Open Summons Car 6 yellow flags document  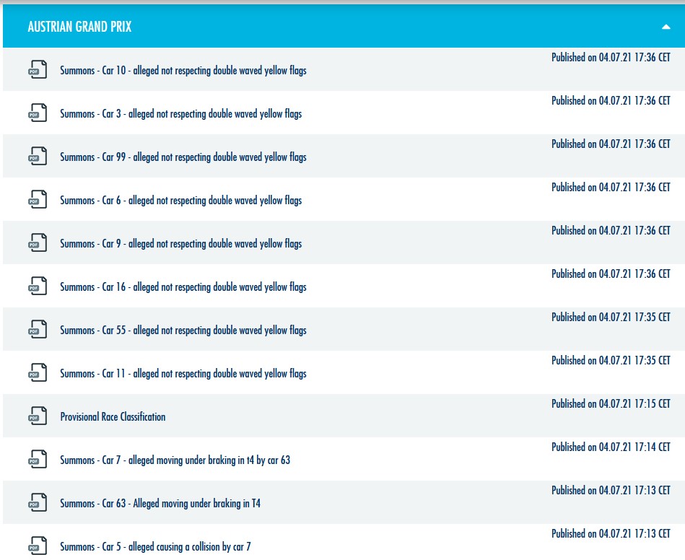(x=181, y=200)
